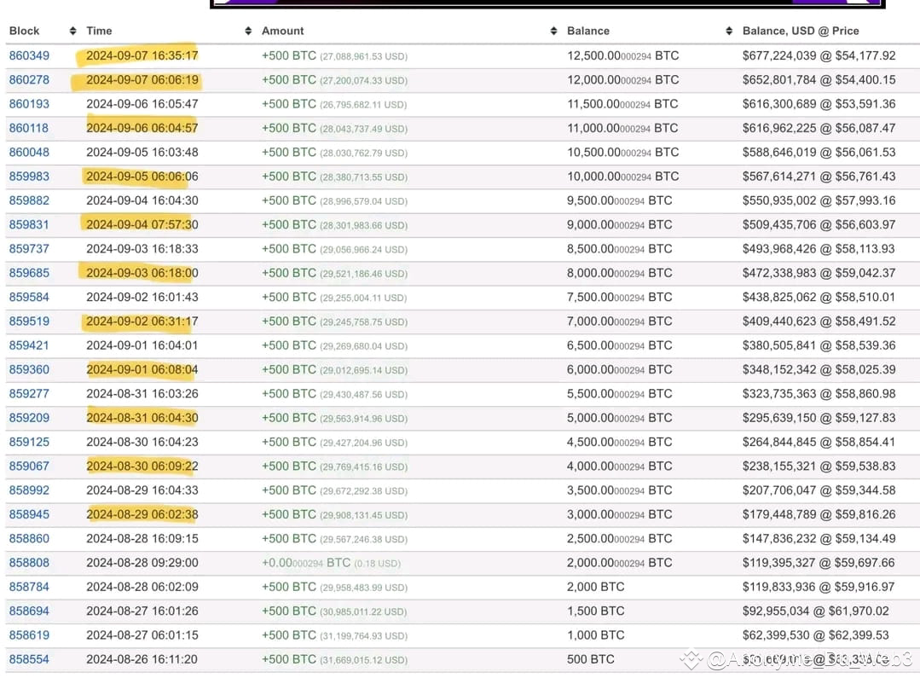The image size is (920, 678).
Task: Click value $92,955,034 @ $61,970.02
Action: [x=816, y=611]
